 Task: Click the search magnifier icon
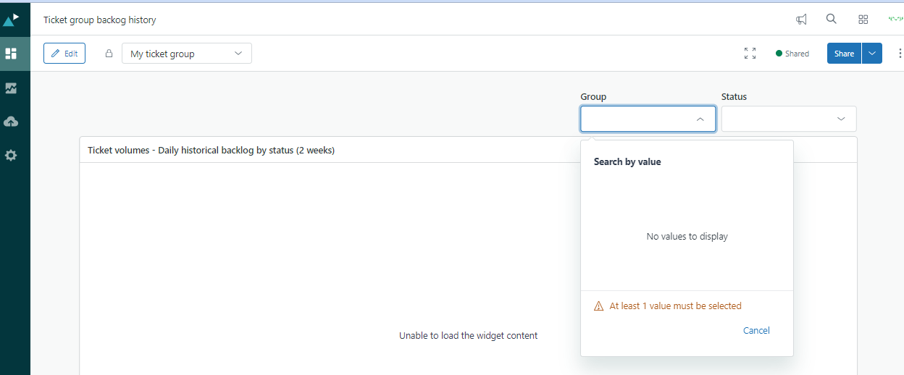[832, 20]
